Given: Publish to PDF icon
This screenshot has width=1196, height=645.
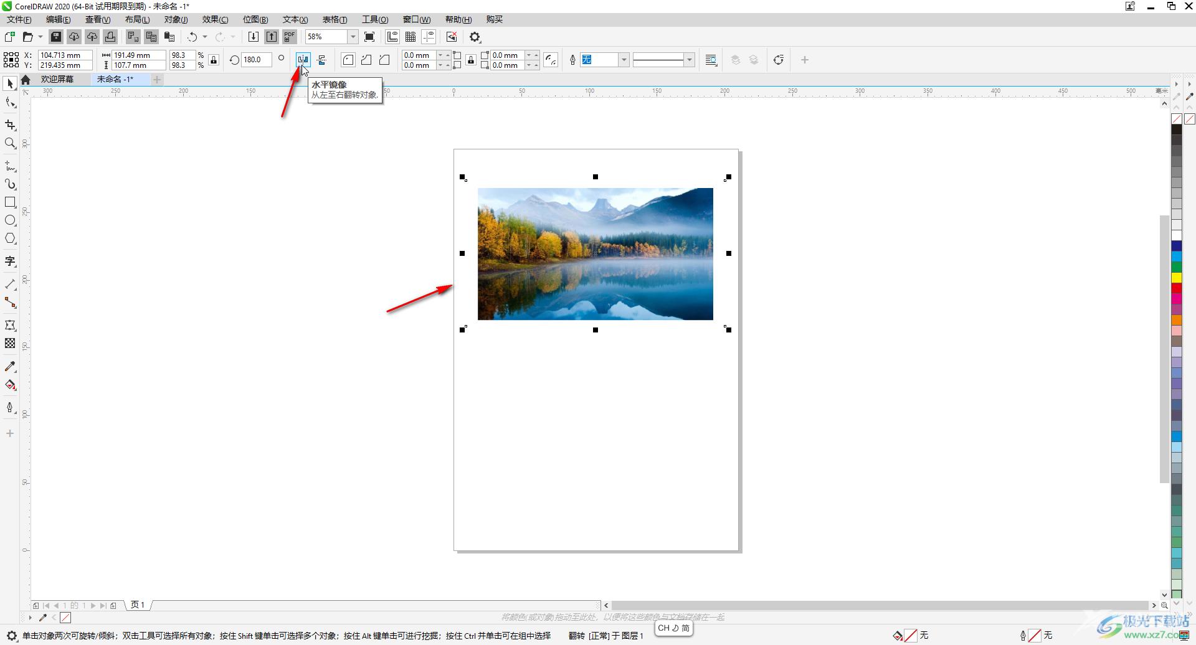Looking at the screenshot, I should pos(290,37).
